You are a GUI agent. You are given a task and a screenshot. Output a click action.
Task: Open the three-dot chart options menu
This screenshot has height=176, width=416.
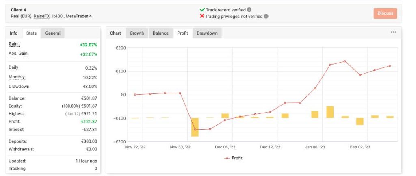[x=393, y=32]
